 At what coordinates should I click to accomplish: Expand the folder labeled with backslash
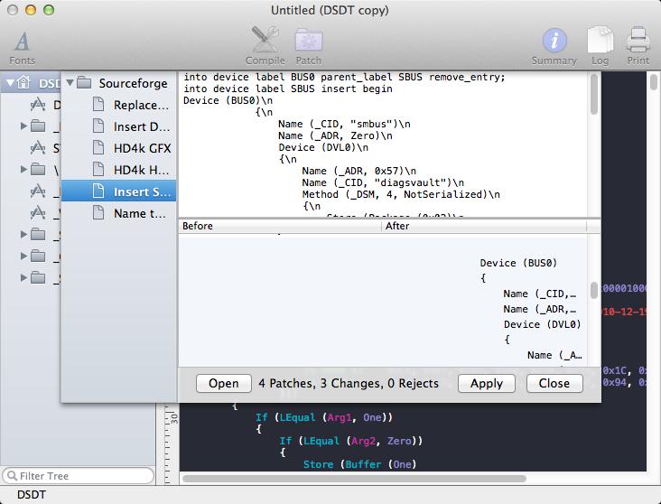point(23,169)
